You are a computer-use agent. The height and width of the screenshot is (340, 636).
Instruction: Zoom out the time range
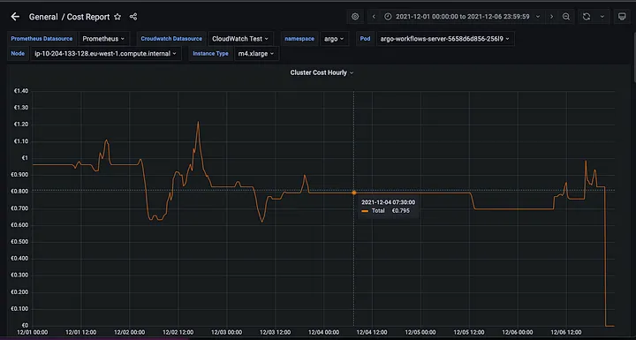tap(566, 17)
